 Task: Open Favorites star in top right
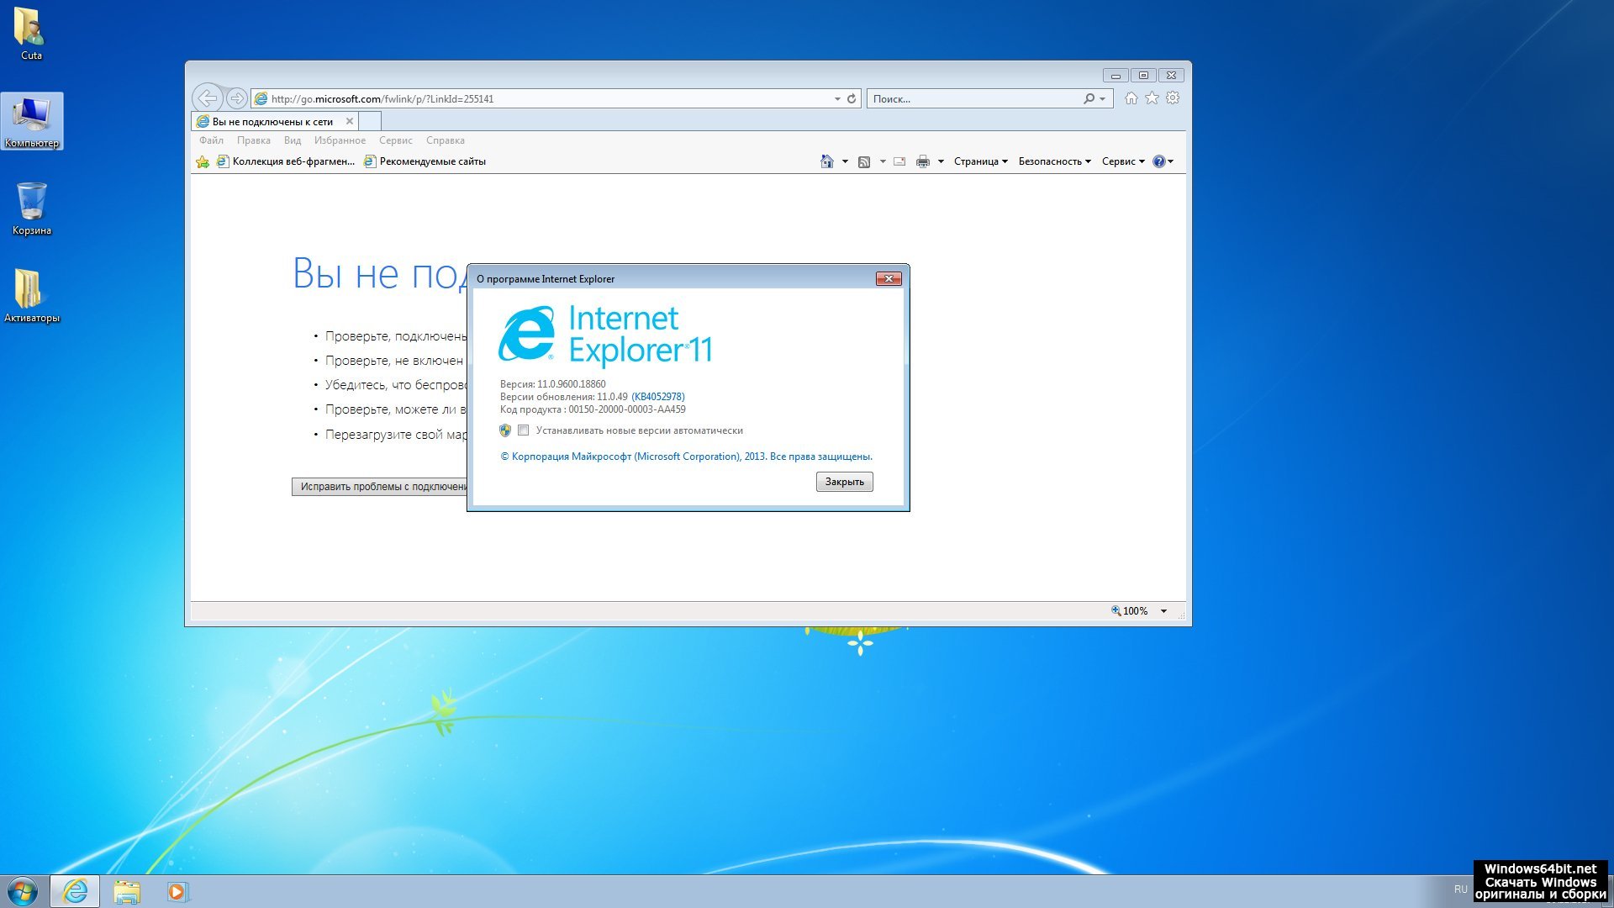coord(1152,98)
